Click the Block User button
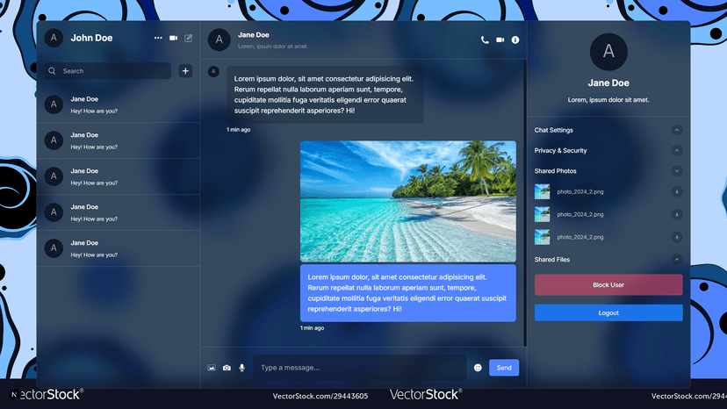 click(x=608, y=284)
